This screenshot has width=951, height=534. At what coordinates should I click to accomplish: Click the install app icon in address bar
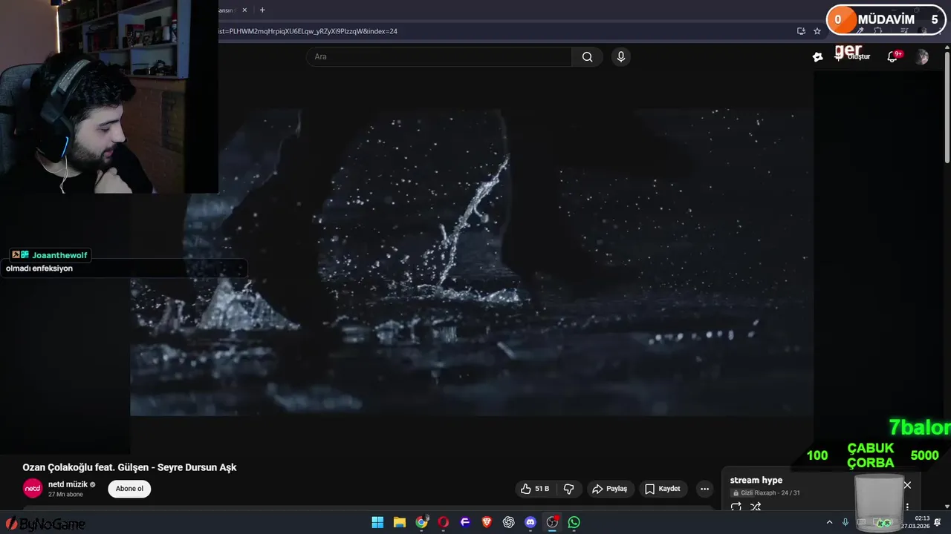[x=801, y=31]
